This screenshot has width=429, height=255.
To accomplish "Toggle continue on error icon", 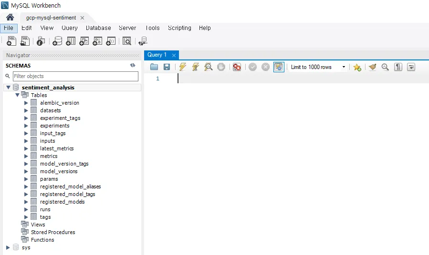I will 237,67.
